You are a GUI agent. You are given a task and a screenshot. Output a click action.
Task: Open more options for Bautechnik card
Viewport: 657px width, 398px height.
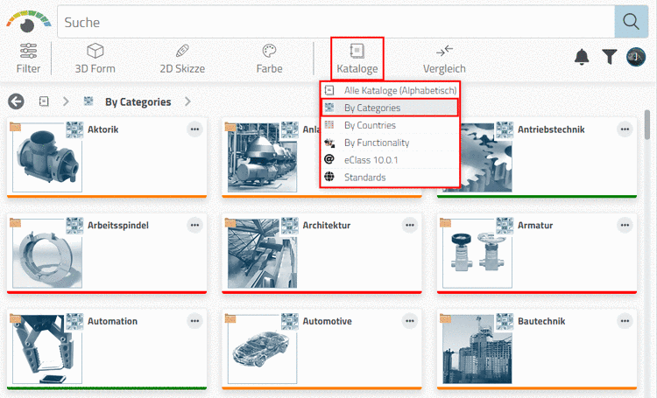pyautogui.click(x=625, y=321)
